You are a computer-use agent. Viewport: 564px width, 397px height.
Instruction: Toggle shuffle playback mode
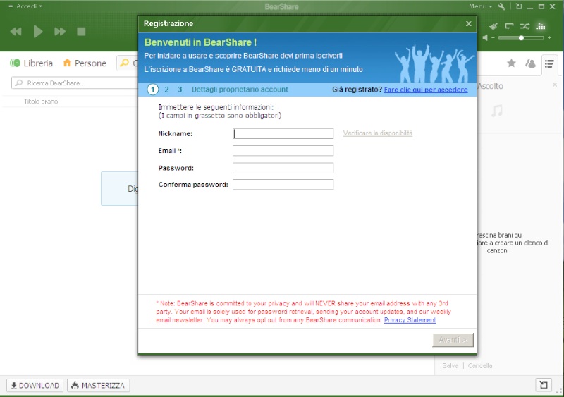(x=525, y=26)
